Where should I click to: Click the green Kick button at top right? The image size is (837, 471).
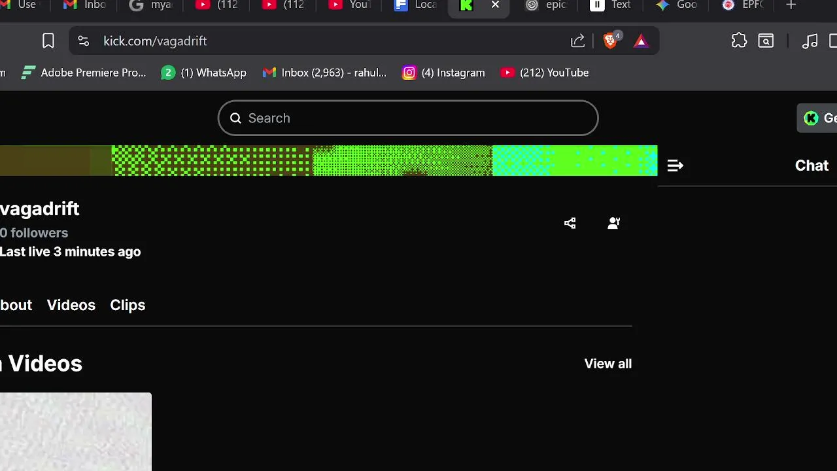pyautogui.click(x=817, y=118)
